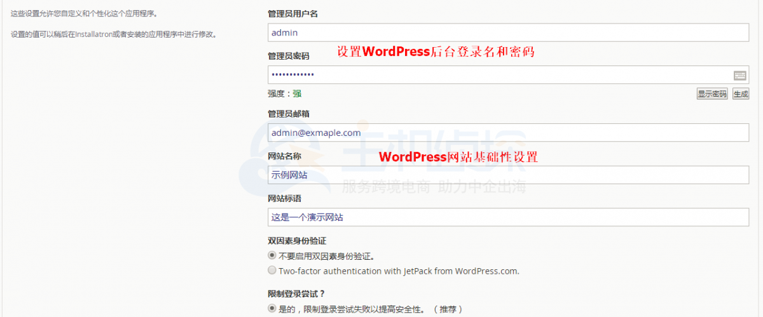Focus the 管理员邮箱 field with admin@exmaple.com
Screen dimensions: 763x317
click(x=509, y=133)
